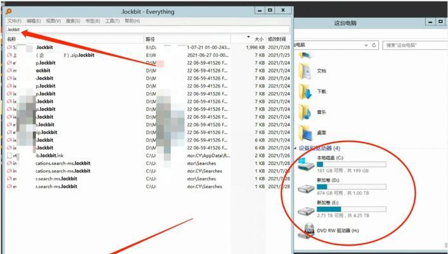Collapse the 设备和驱动器 (4) group
Viewport: 448px width, 254px height.
[x=296, y=148]
